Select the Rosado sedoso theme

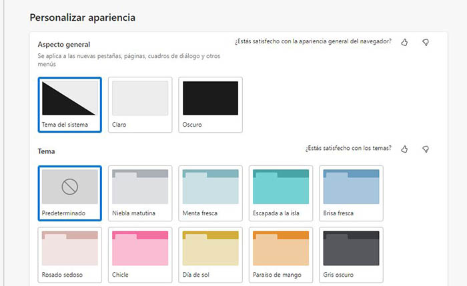69,254
